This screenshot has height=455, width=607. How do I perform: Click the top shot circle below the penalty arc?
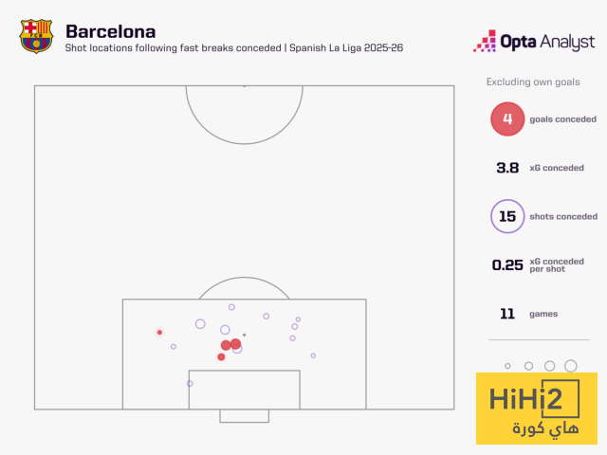pyautogui.click(x=231, y=307)
